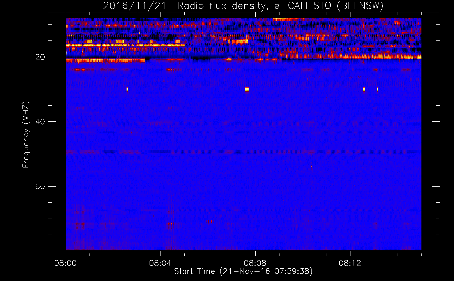The image size is (454, 281).
Task: Click the bright burst near 08:08 at 30 MHz
Action: click(247, 90)
